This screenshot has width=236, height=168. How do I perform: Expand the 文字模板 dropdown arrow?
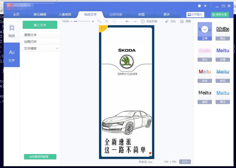point(57,48)
